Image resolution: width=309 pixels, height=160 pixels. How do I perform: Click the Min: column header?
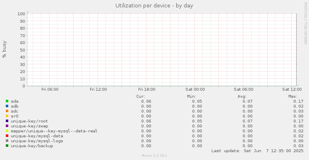[x=192, y=96]
